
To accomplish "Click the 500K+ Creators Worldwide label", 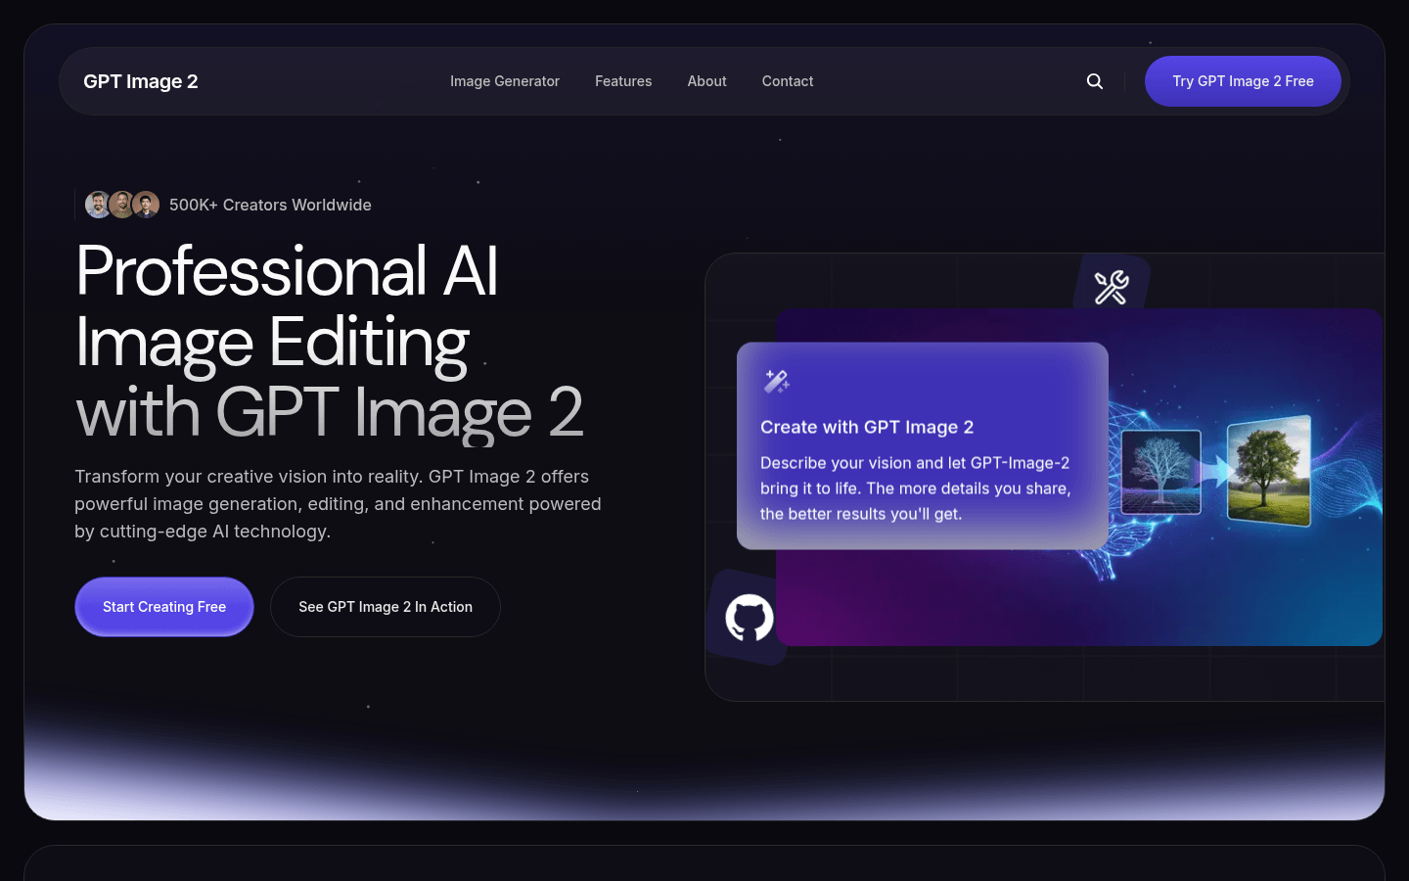I will pos(270,205).
